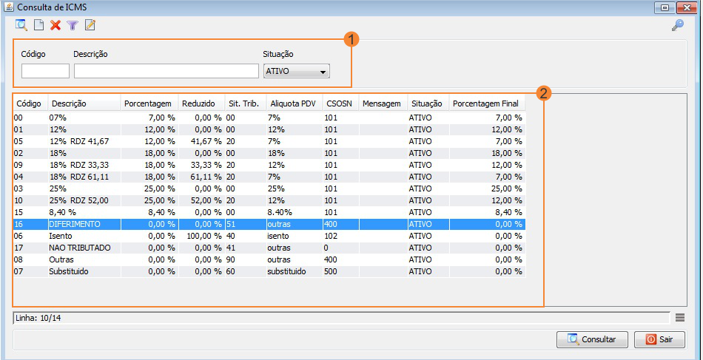Sort by the CSOSN column header
The image size is (703, 360).
coord(340,103)
